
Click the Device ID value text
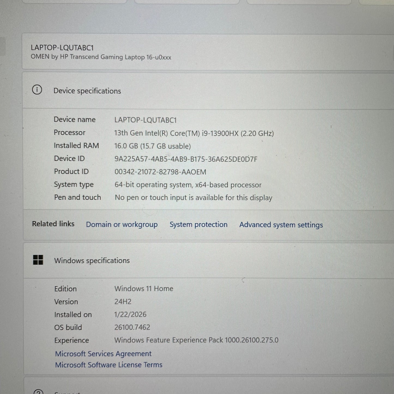(186, 159)
